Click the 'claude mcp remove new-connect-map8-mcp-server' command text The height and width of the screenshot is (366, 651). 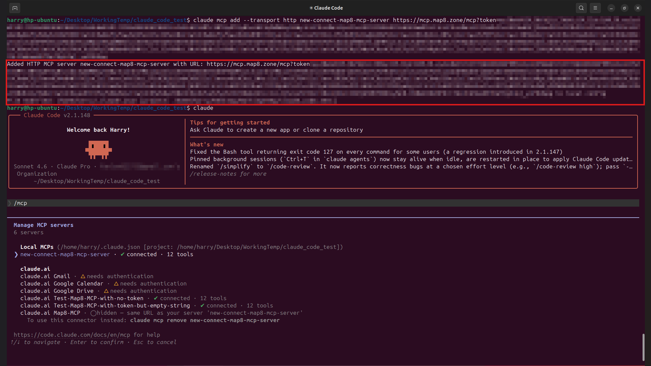point(205,320)
